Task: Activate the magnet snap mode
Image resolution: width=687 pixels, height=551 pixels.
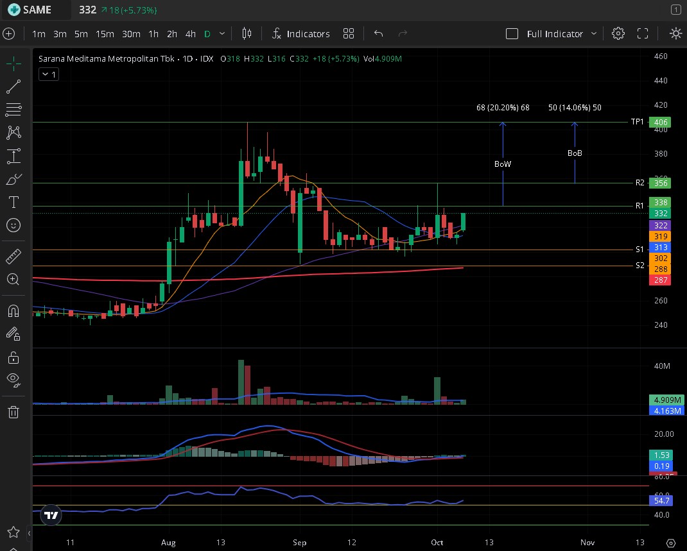Action: coord(13,311)
